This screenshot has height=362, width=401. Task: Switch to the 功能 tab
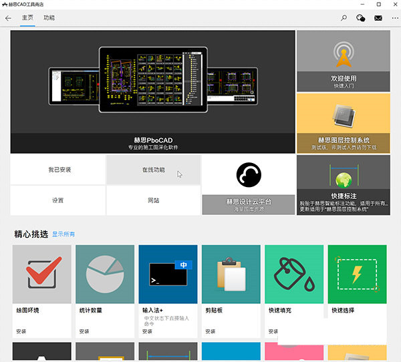pos(49,18)
